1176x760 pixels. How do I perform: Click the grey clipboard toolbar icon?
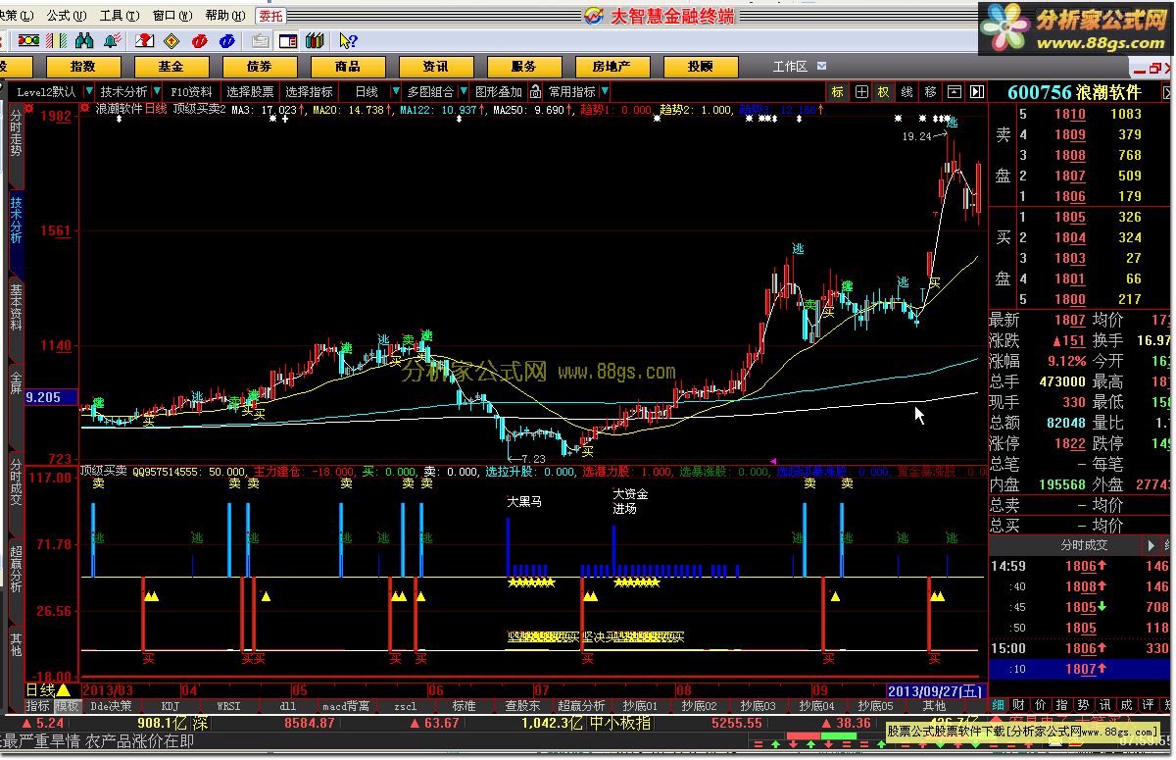[x=260, y=40]
